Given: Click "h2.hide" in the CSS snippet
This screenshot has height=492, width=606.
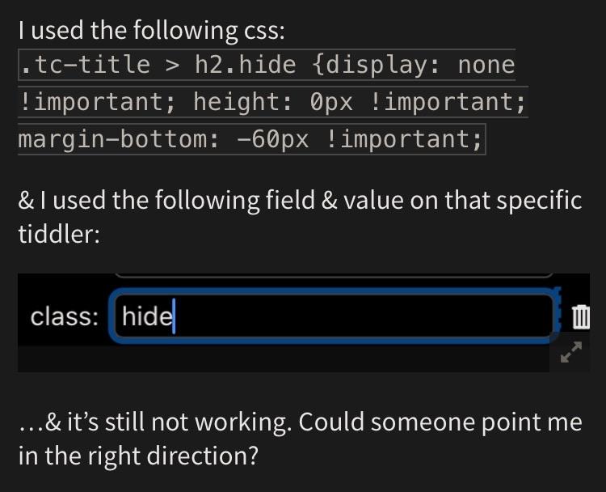Looking at the screenshot, I should click(x=246, y=65).
